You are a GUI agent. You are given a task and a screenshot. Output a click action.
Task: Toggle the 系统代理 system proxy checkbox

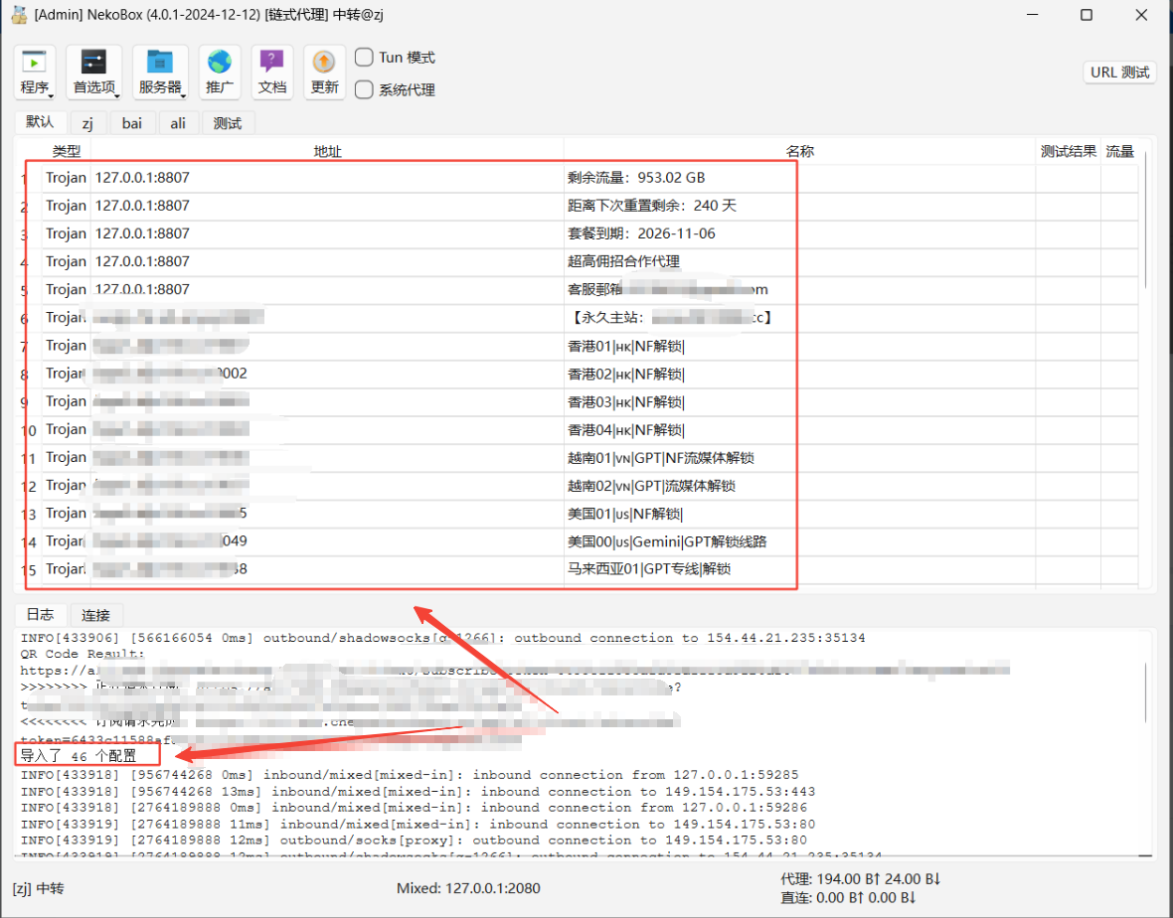click(x=365, y=89)
